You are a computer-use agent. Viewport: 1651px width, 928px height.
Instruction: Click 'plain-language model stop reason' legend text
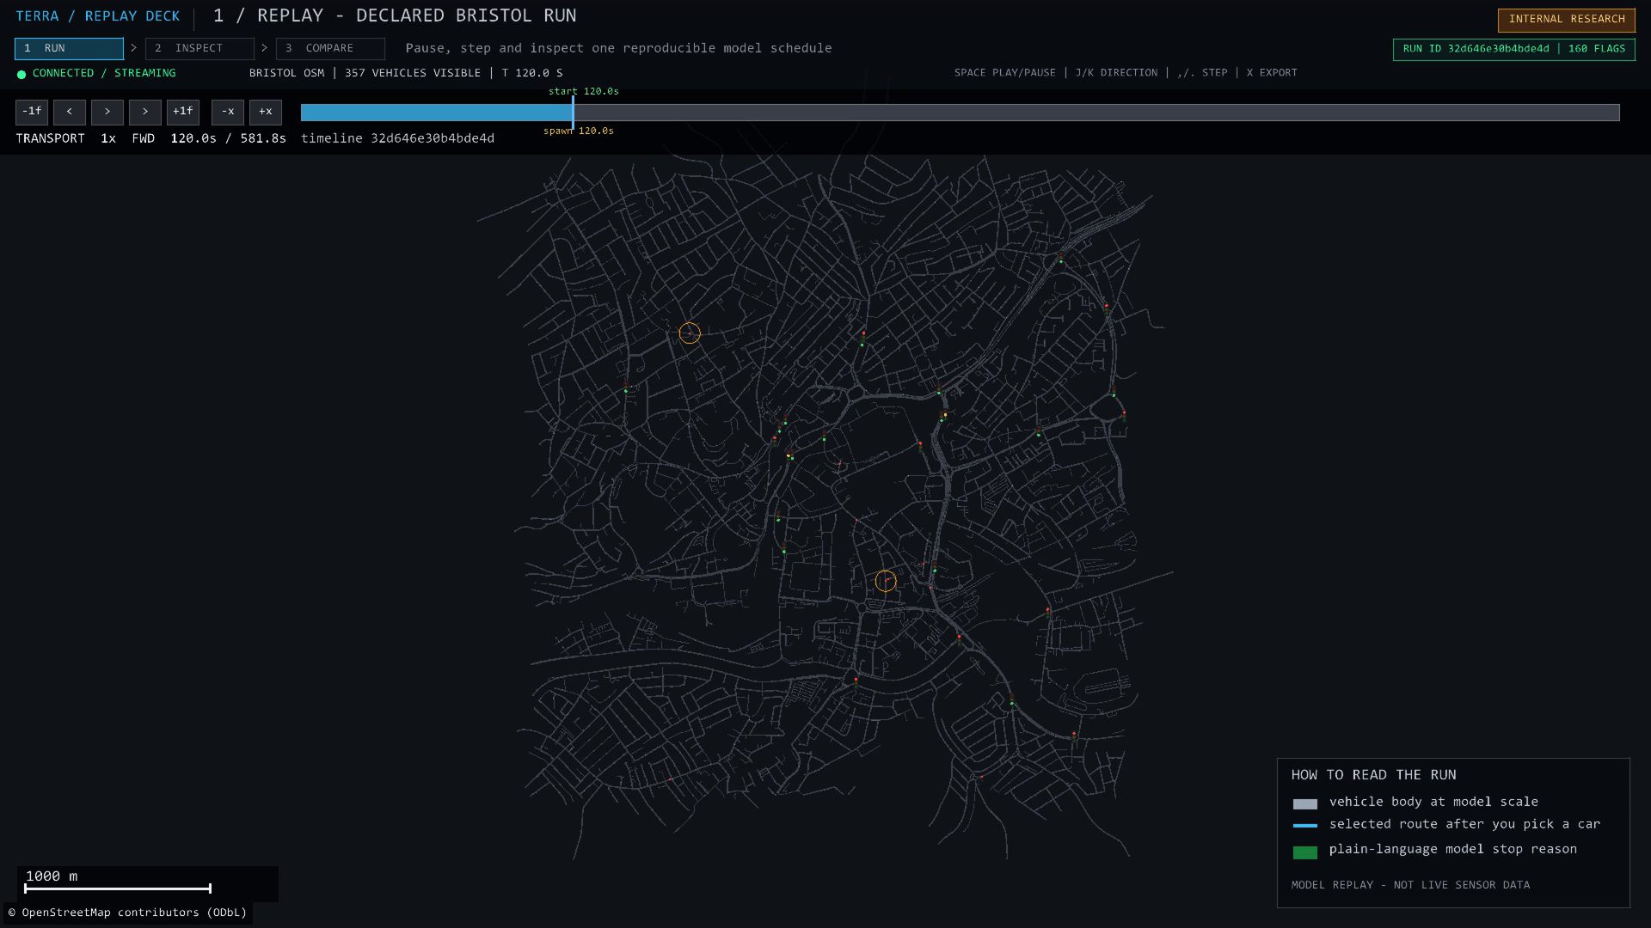point(1453,849)
